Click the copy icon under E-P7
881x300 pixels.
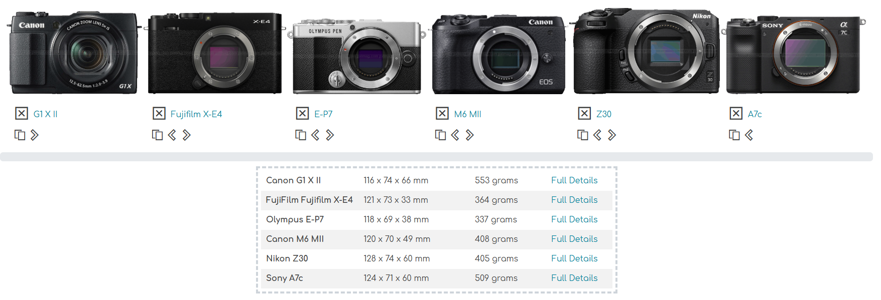click(301, 135)
